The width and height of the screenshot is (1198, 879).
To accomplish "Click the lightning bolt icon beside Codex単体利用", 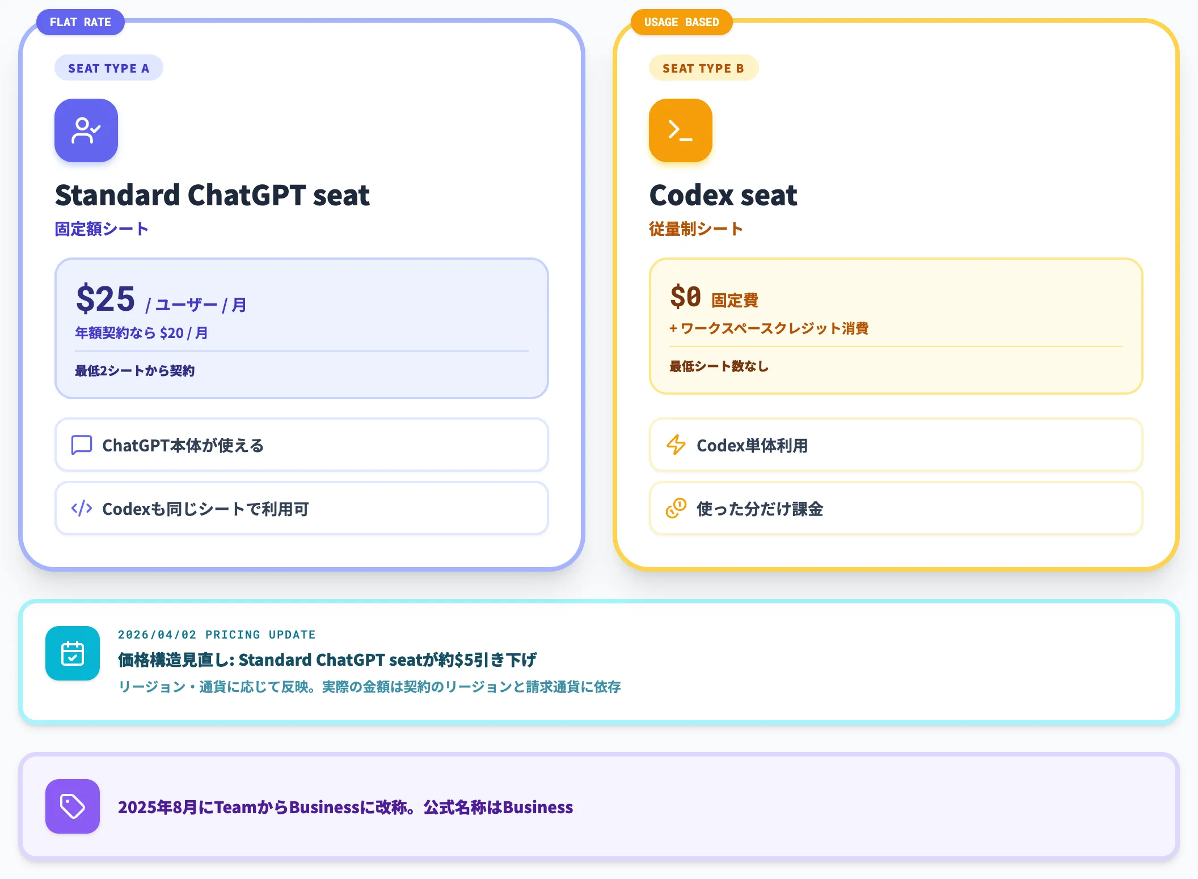I will [676, 445].
